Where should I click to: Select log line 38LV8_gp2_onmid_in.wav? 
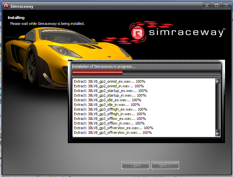[x=109, y=86]
